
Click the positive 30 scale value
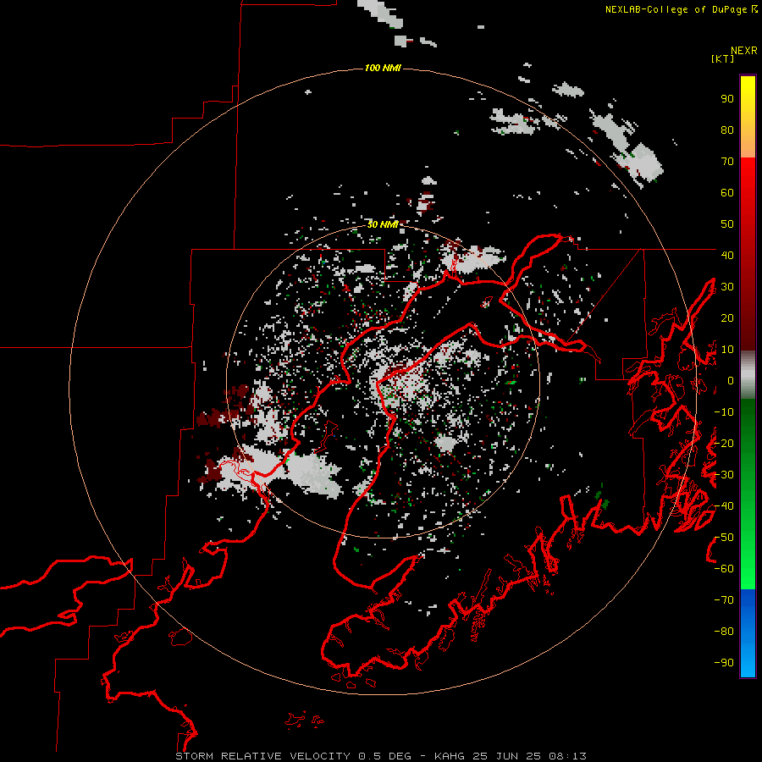[x=727, y=287]
